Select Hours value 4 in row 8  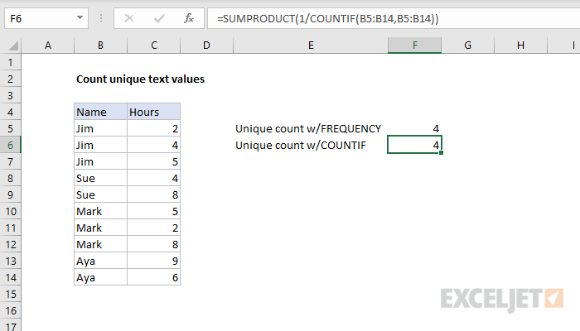click(x=154, y=178)
